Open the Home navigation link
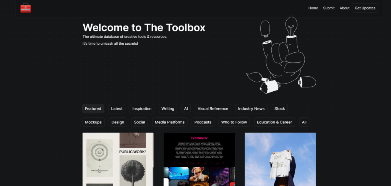This screenshot has width=391, height=186. point(313,8)
